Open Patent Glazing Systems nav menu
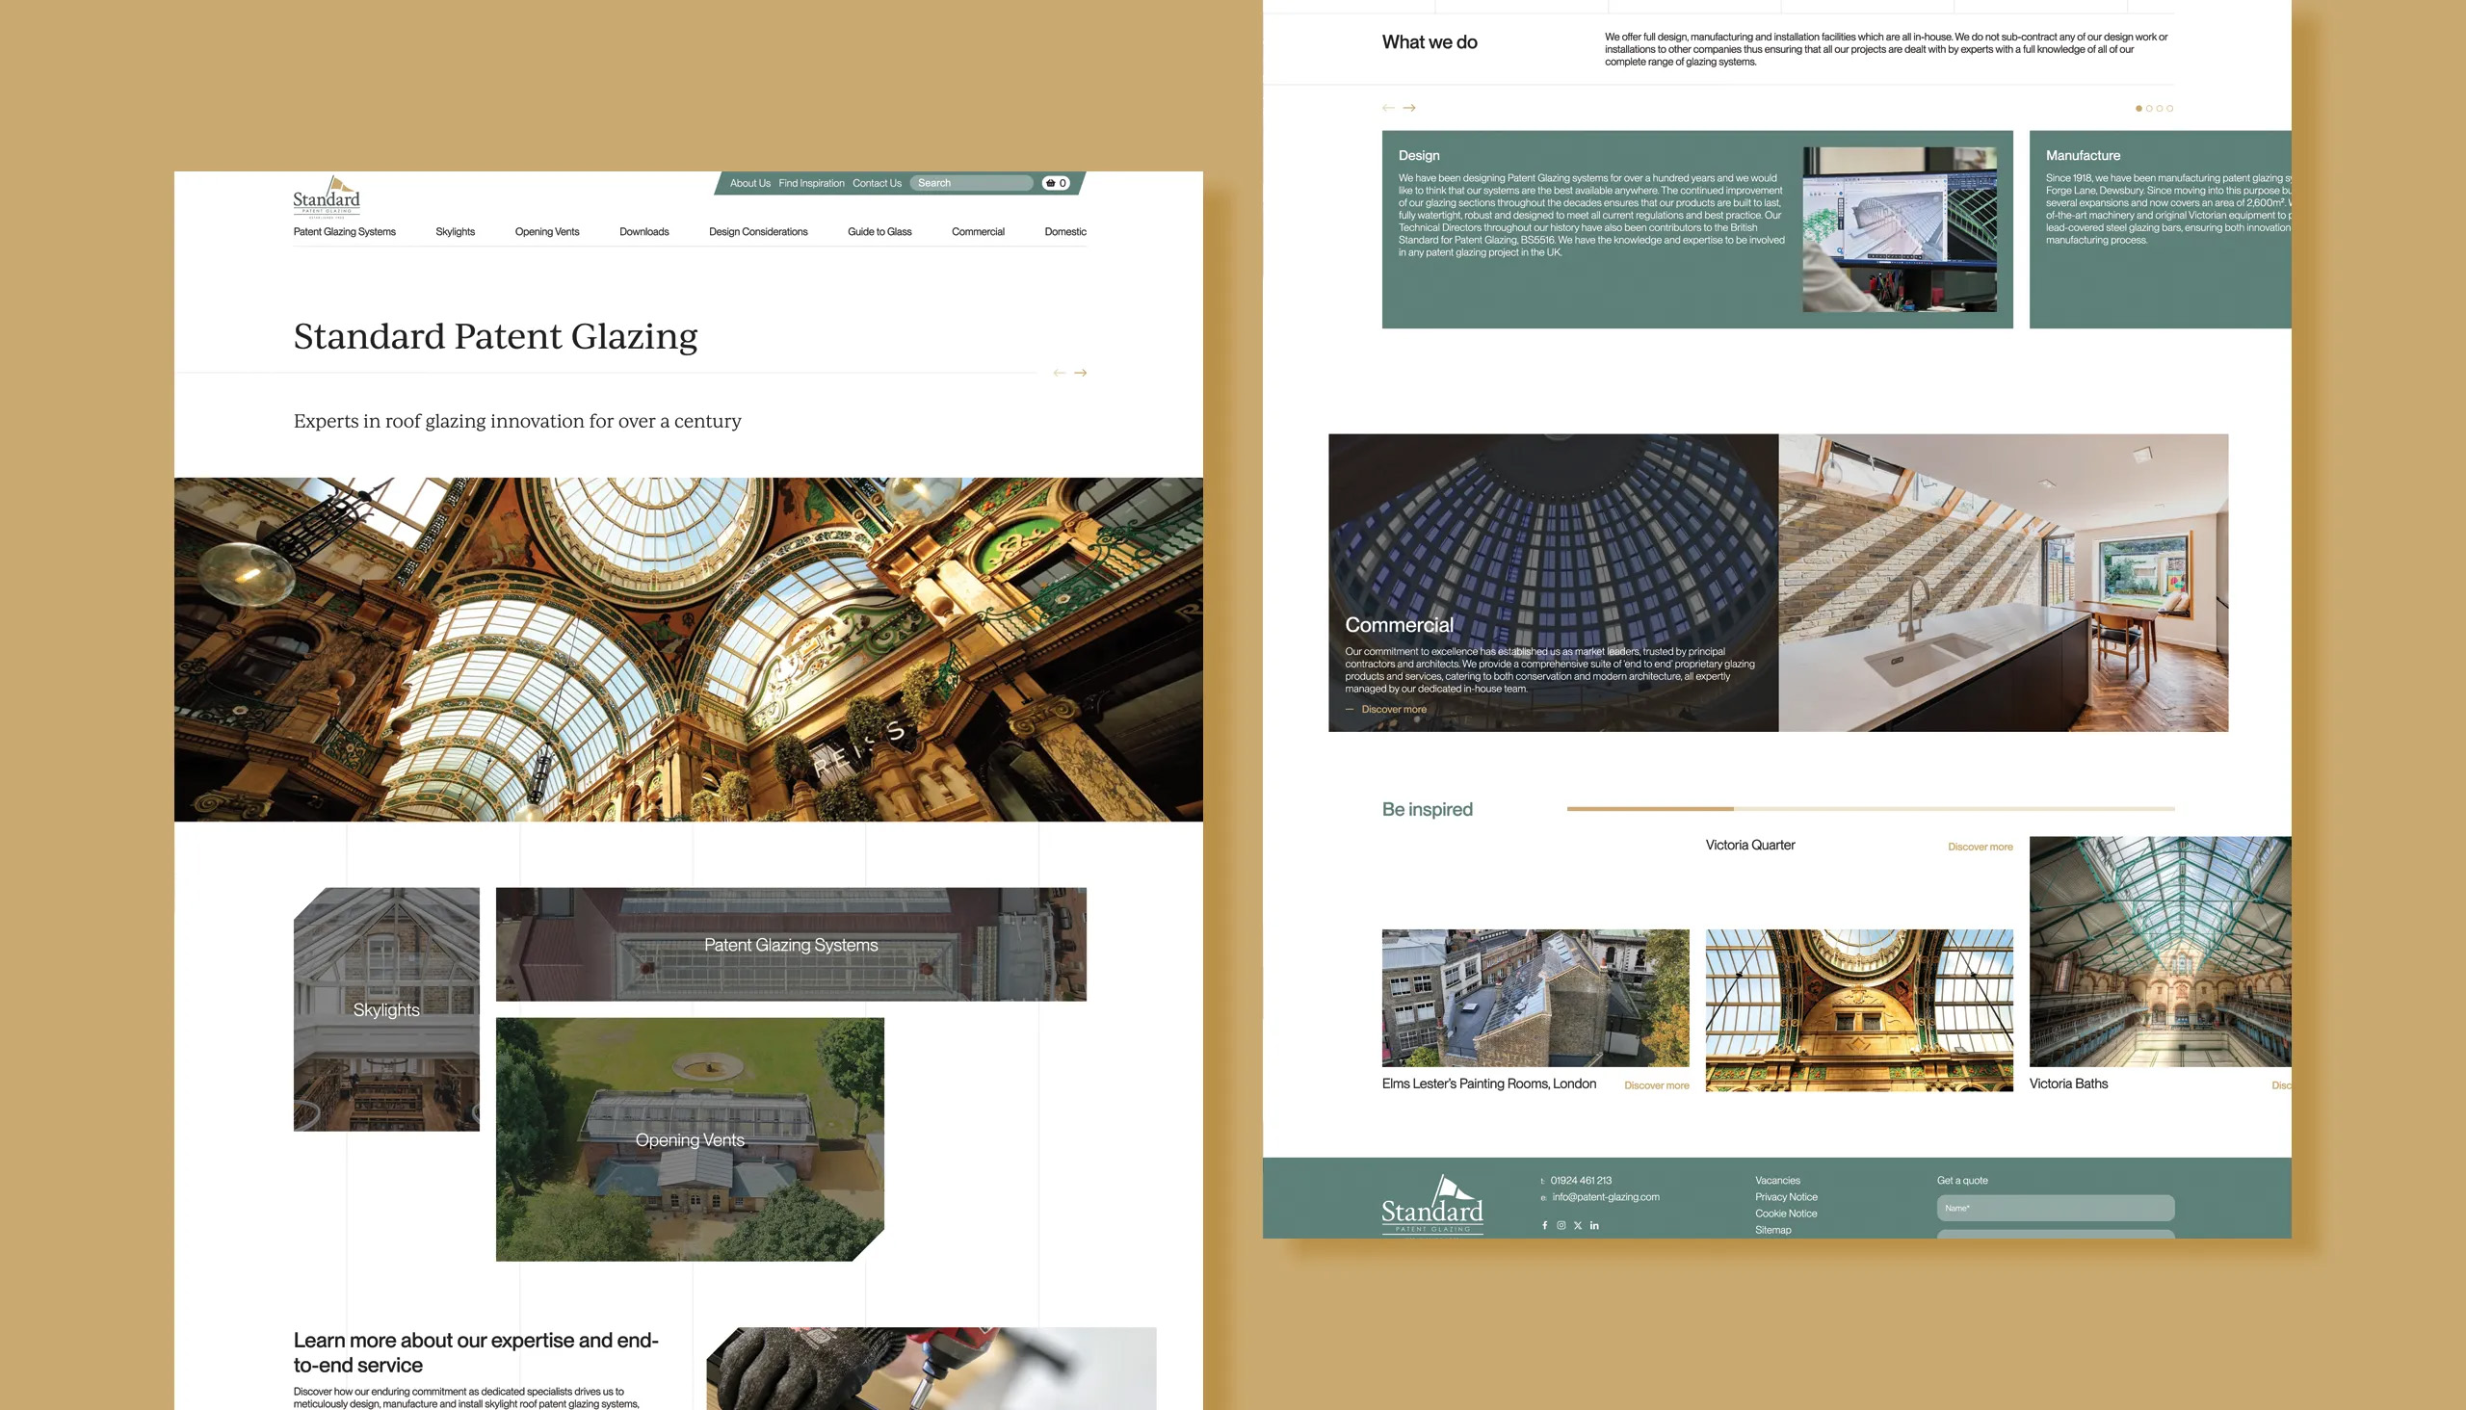This screenshot has height=1410, width=2466. coord(344,231)
